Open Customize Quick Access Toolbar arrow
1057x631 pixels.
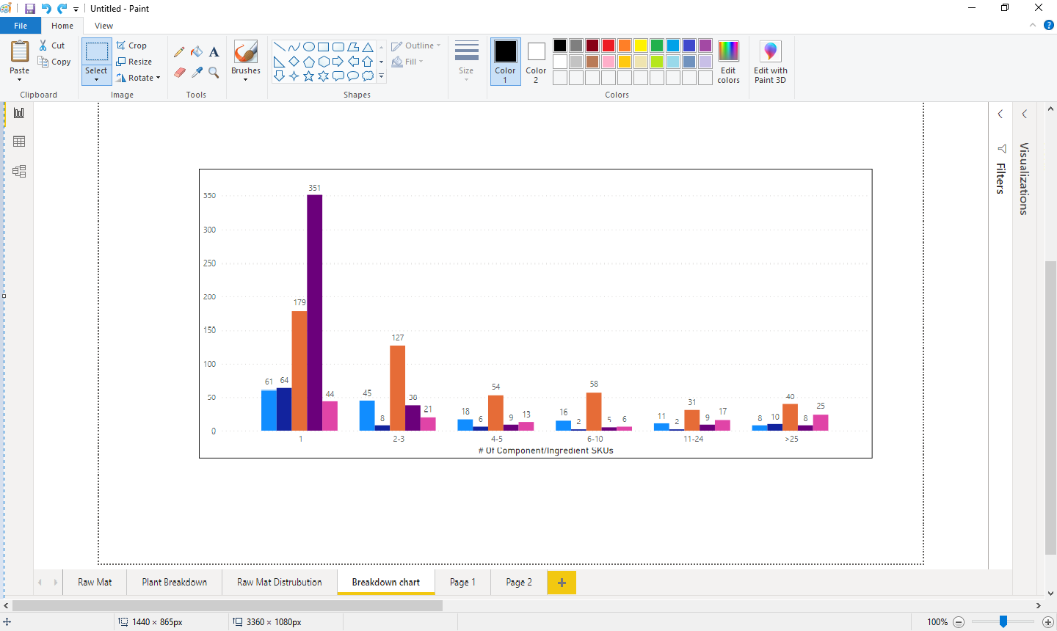point(76,10)
